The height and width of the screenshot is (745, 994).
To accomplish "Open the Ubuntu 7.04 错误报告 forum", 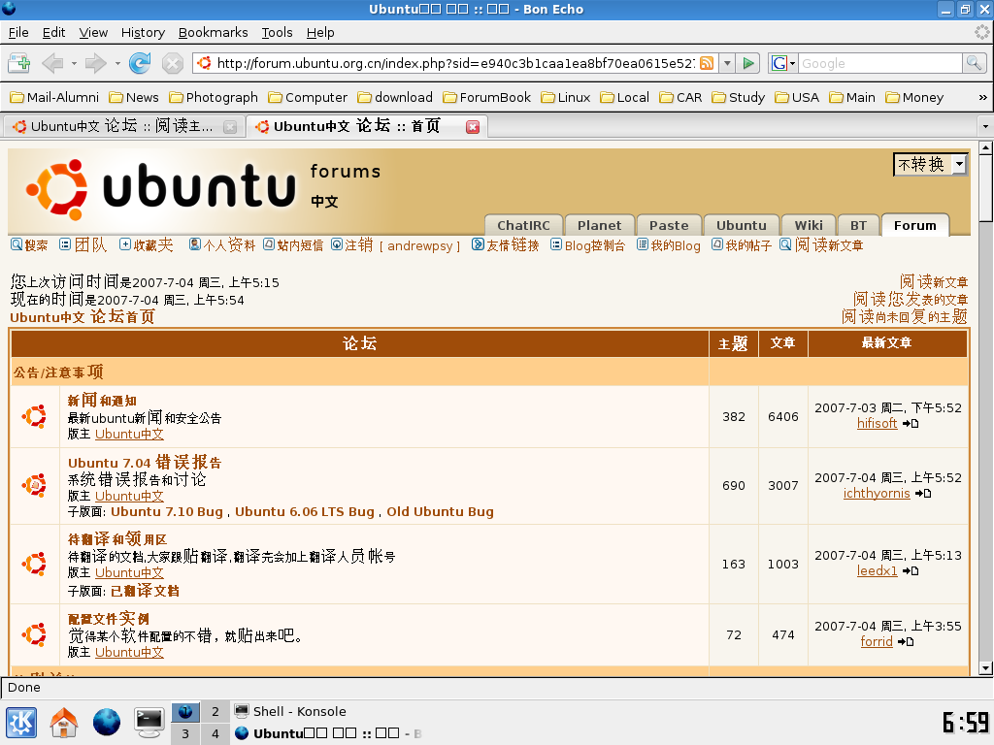I will coord(145,463).
